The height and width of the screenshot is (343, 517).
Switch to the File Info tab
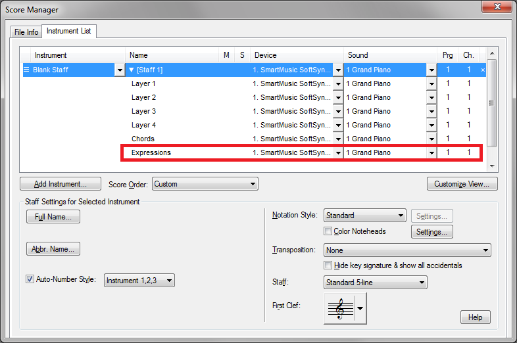[x=26, y=32]
